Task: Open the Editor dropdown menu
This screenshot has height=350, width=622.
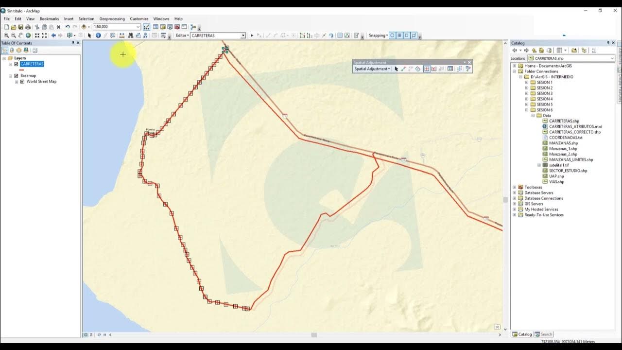Action: coord(182,35)
